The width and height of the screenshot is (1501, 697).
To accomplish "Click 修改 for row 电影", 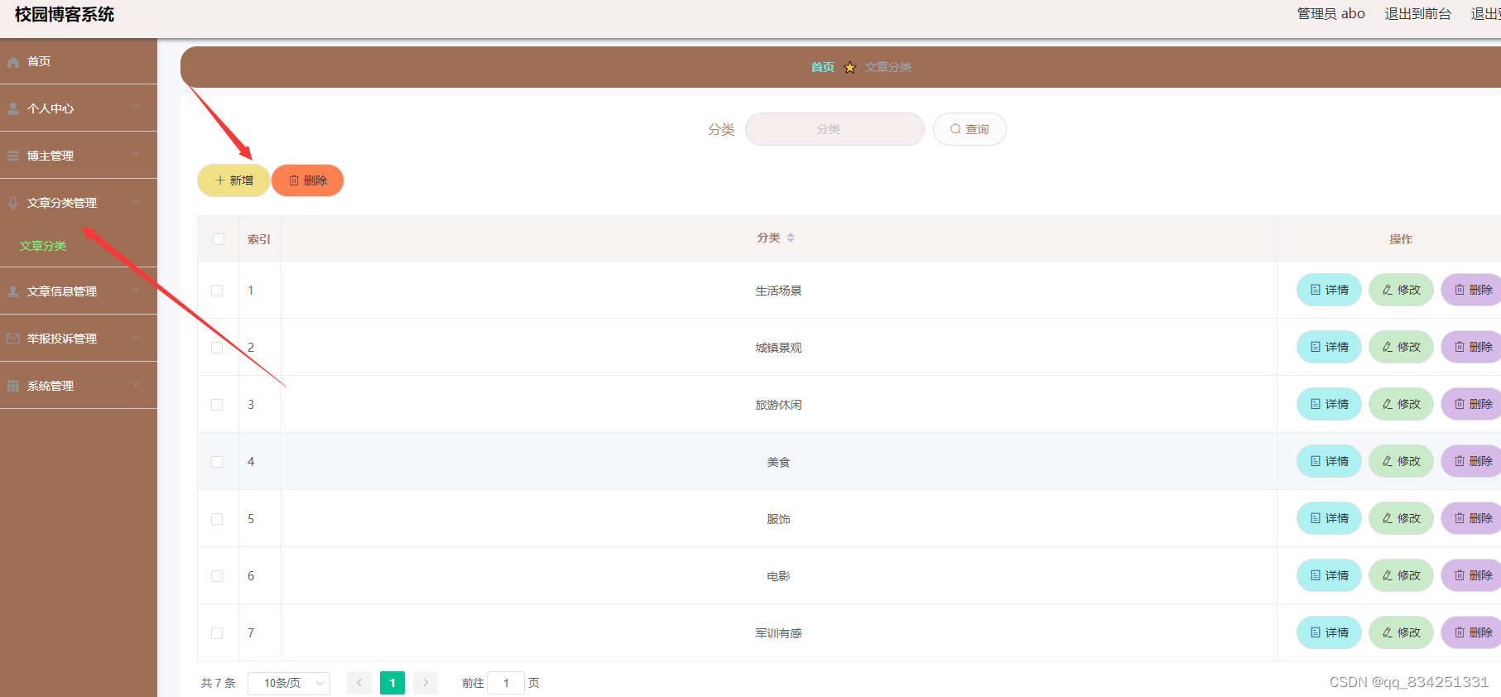I will pyautogui.click(x=1401, y=575).
